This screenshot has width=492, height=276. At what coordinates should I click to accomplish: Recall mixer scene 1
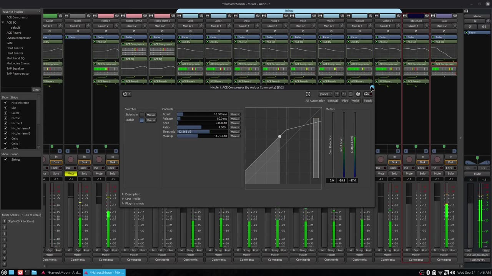pyautogui.click(x=4, y=221)
